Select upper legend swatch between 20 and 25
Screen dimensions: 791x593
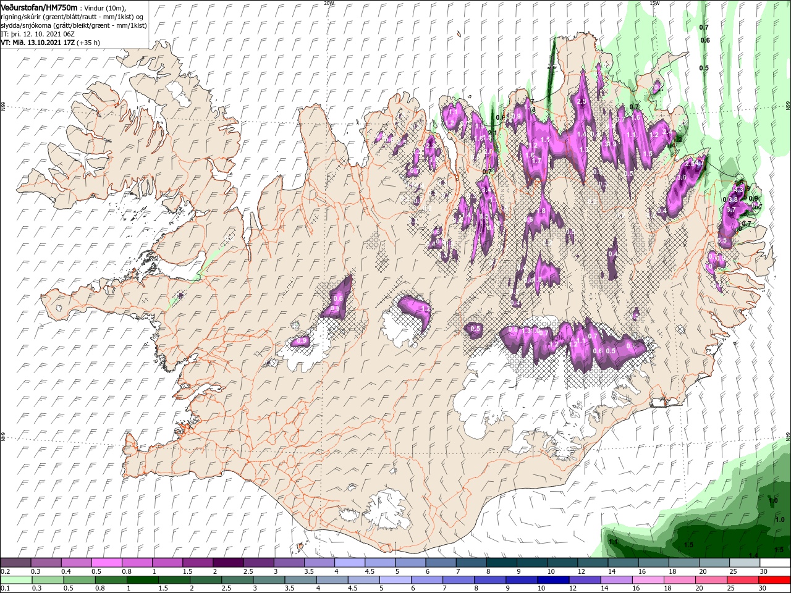click(714, 563)
